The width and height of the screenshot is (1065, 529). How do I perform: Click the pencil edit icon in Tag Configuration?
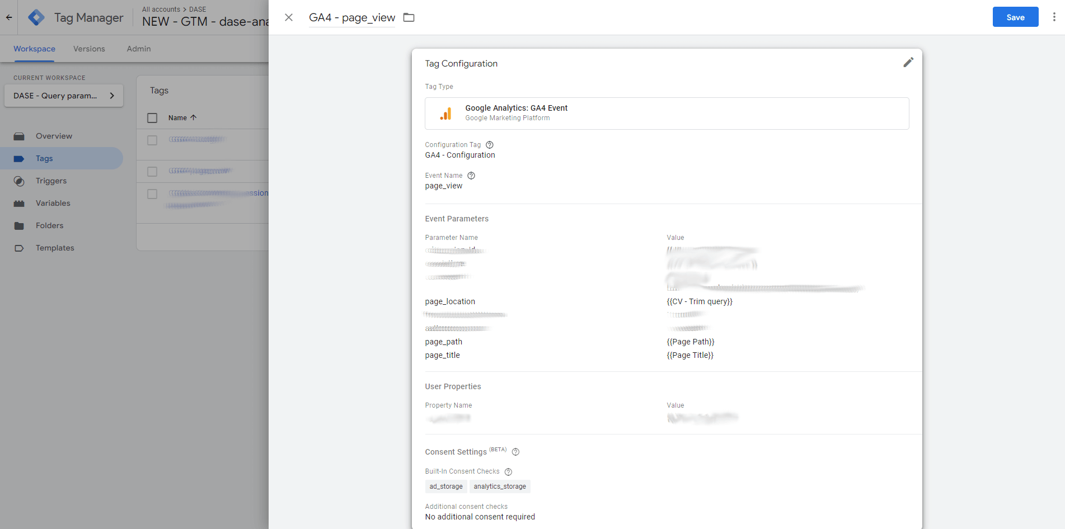(908, 62)
